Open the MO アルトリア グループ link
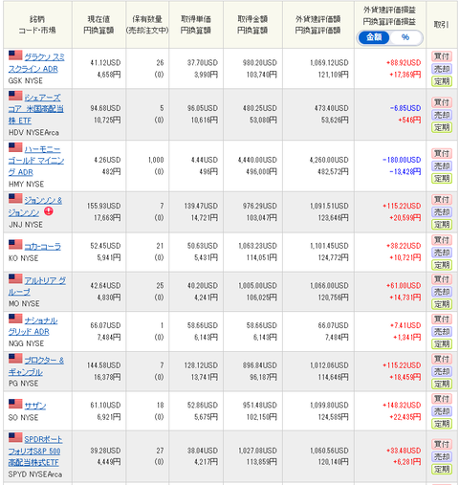 point(37,286)
